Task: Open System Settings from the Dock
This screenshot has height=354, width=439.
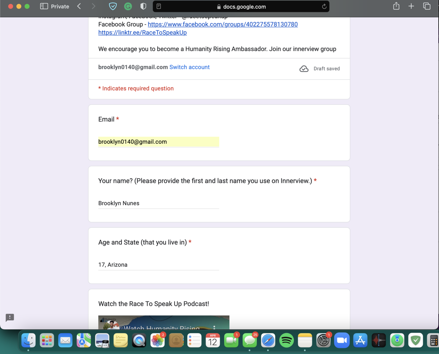Action: 323,341
